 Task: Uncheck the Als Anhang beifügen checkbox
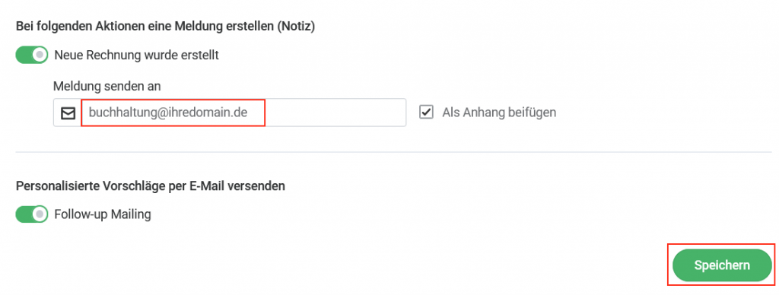click(x=426, y=113)
